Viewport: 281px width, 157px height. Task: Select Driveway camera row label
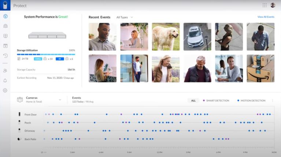(30, 131)
